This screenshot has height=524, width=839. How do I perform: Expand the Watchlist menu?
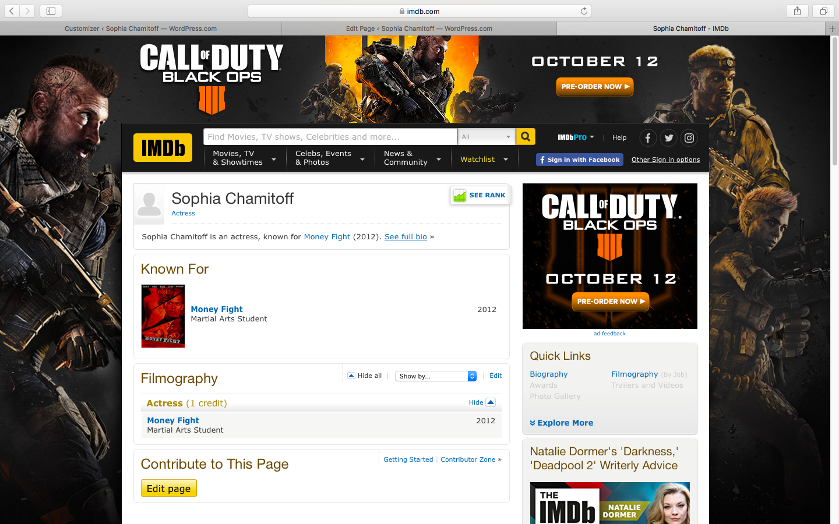[484, 159]
